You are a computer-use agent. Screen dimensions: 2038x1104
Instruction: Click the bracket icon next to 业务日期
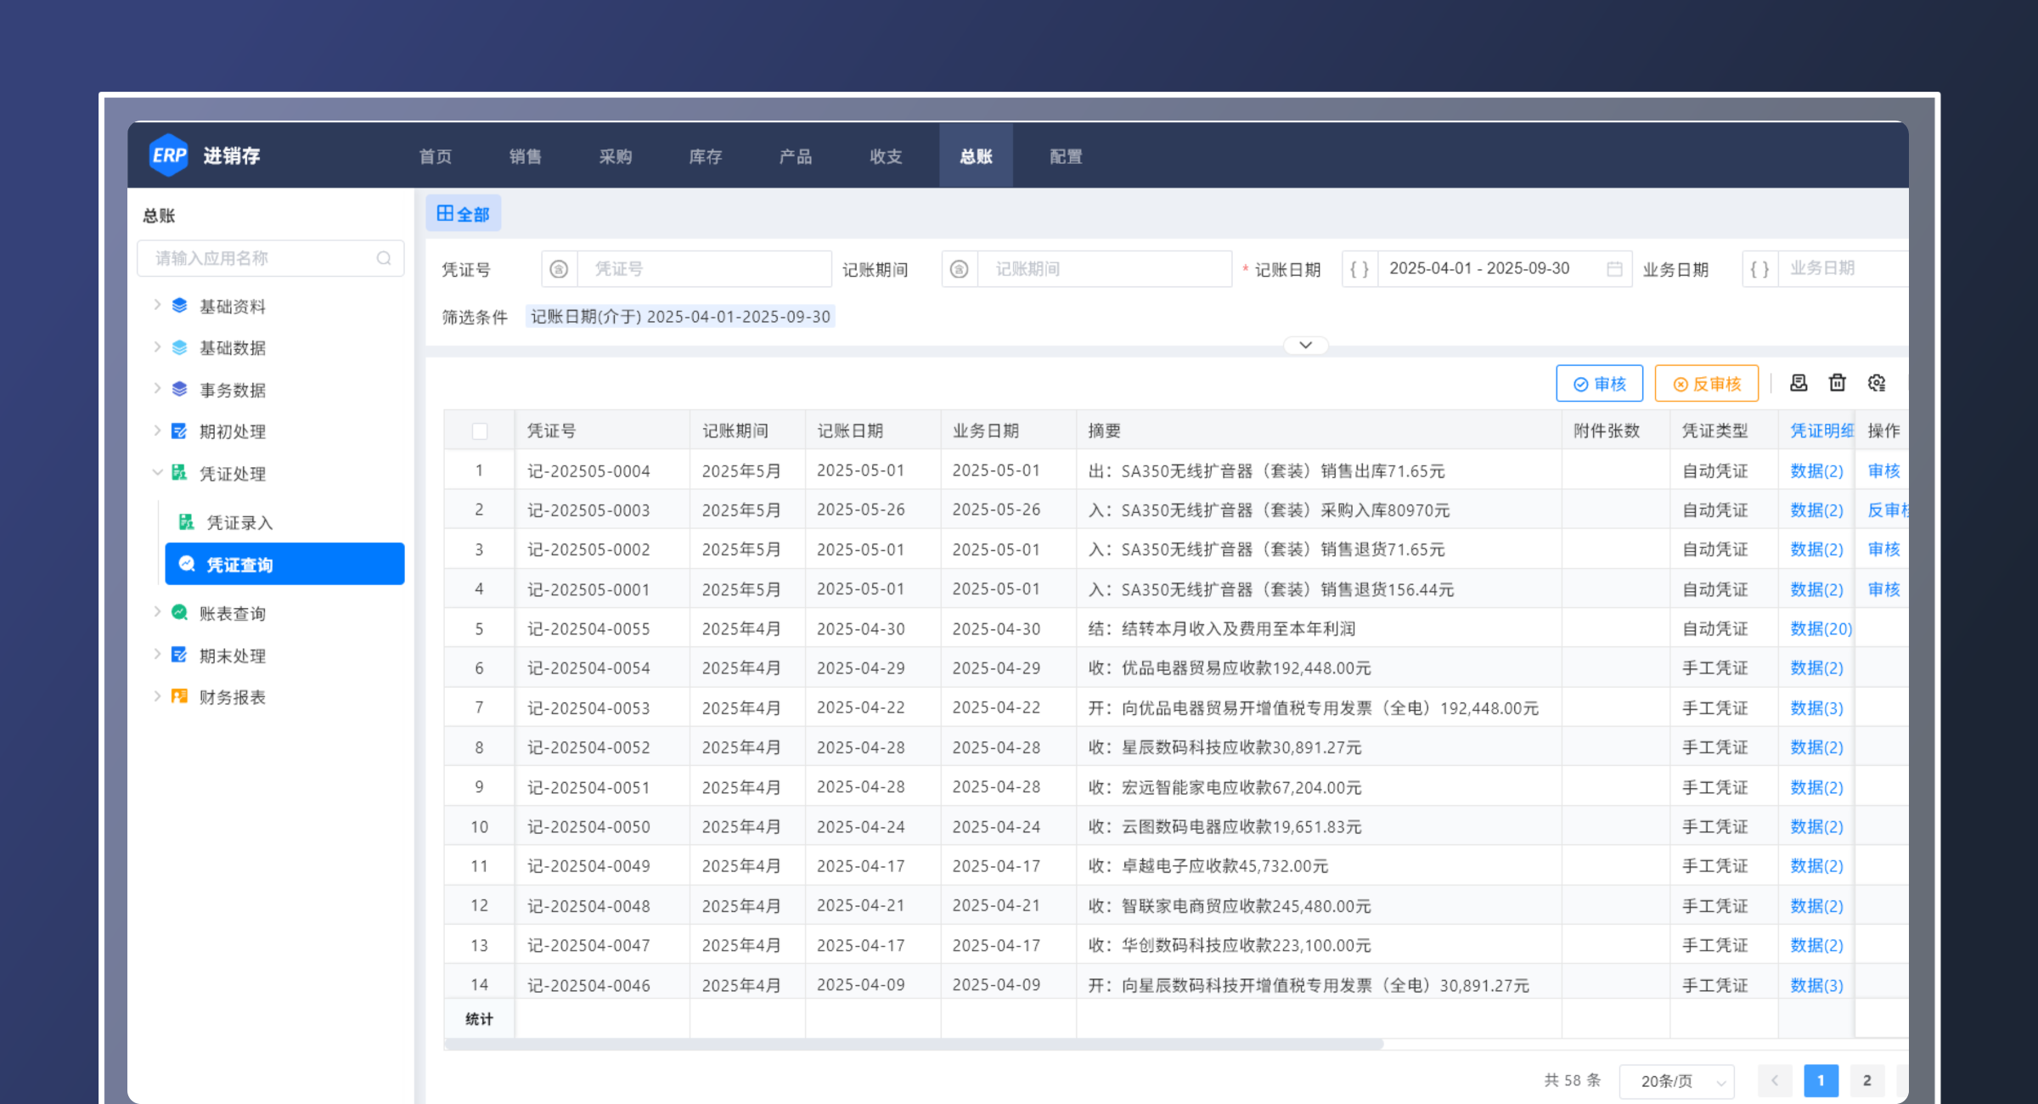(1759, 268)
